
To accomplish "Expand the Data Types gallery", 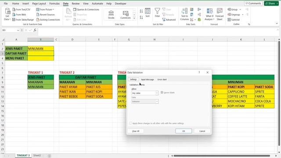I will click(134, 18).
